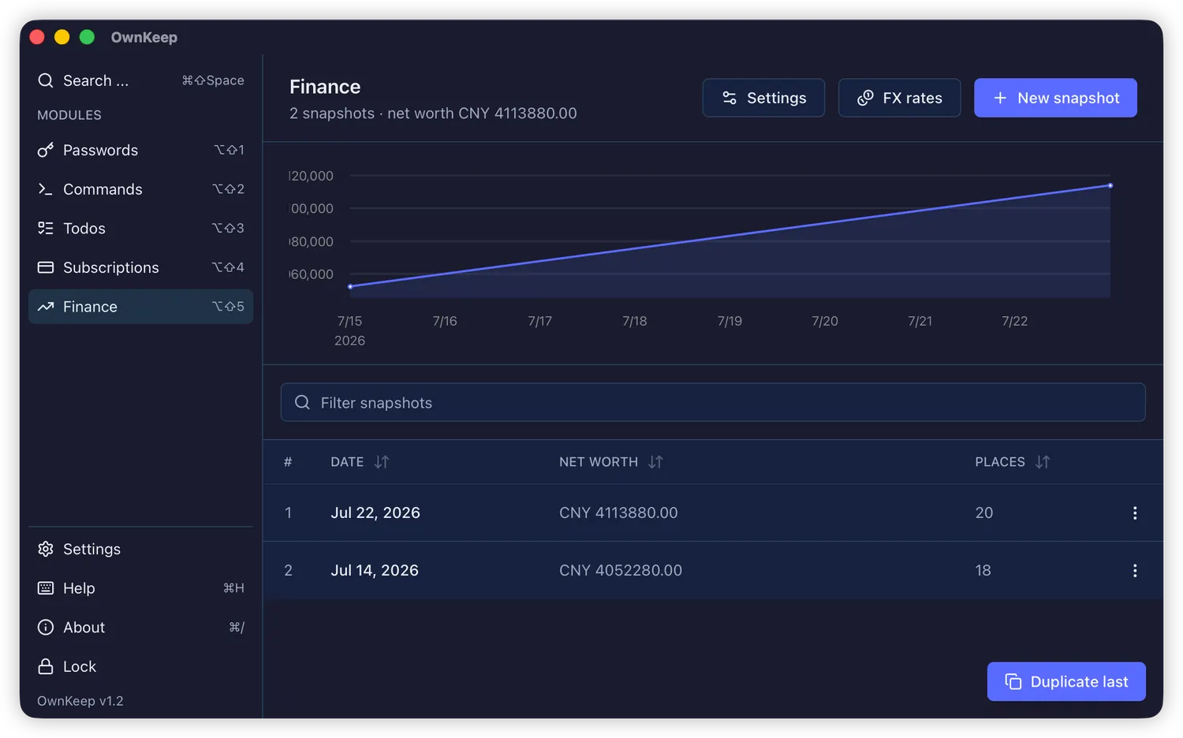Image resolution: width=1183 pixels, height=738 pixels.
Task: Click the sidebar Search magnifier icon
Action: [x=46, y=80]
